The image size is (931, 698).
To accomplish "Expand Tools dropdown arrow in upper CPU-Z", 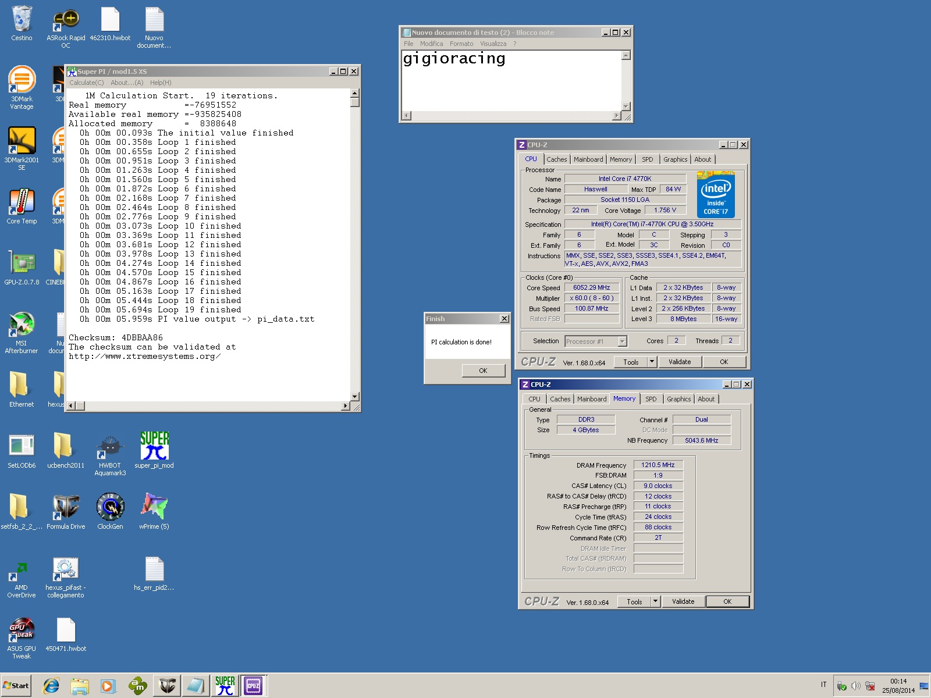I will 652,362.
